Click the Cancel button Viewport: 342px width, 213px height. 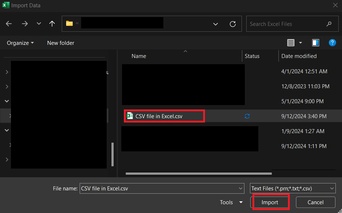[x=315, y=202]
